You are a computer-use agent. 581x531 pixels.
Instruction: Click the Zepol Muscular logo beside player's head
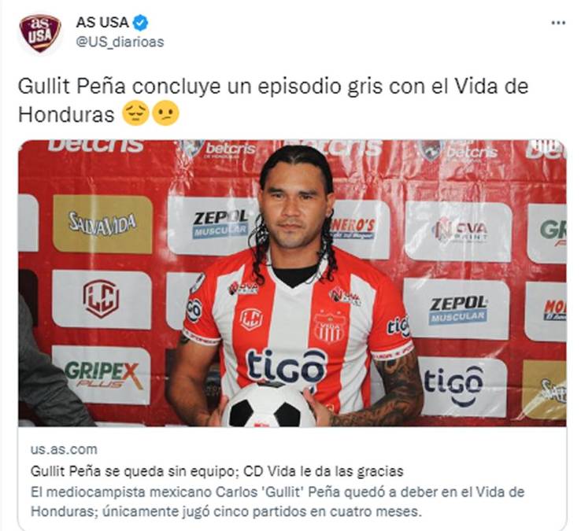coord(220,224)
